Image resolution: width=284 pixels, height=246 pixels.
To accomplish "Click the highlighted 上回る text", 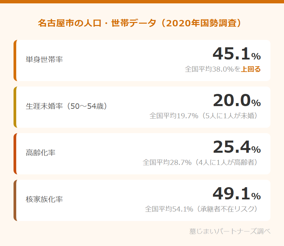I will 251,69.
